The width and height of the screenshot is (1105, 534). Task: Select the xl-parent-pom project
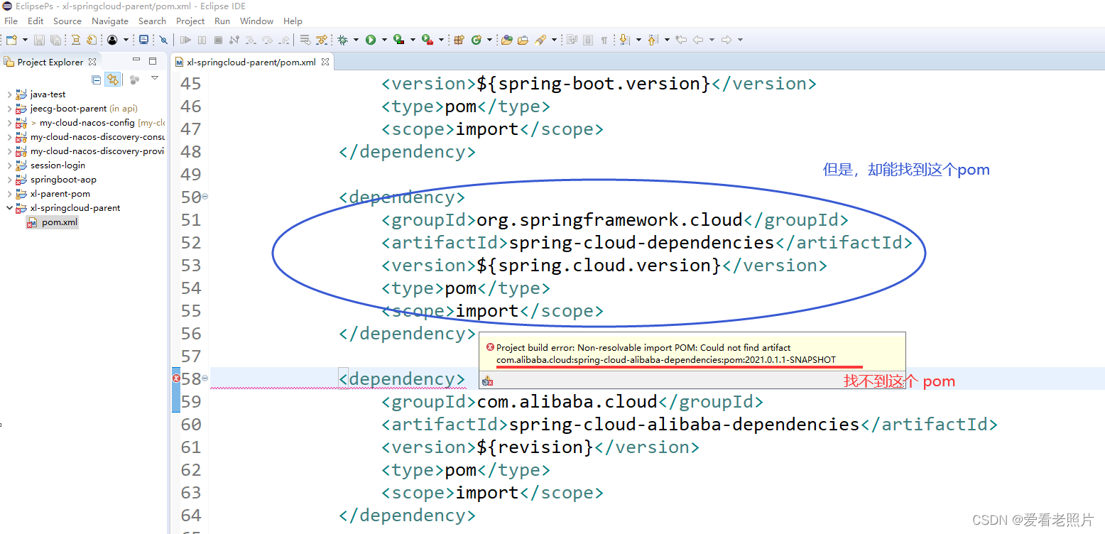60,194
